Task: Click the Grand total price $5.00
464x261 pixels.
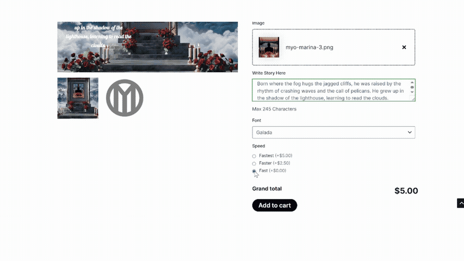Action: click(x=406, y=191)
